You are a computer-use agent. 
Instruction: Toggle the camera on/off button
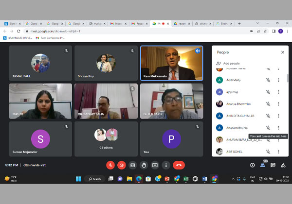(x=122, y=165)
